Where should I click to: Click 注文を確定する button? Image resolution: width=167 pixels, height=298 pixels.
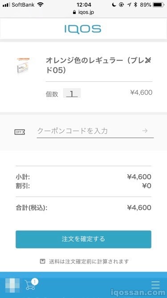point(84,239)
